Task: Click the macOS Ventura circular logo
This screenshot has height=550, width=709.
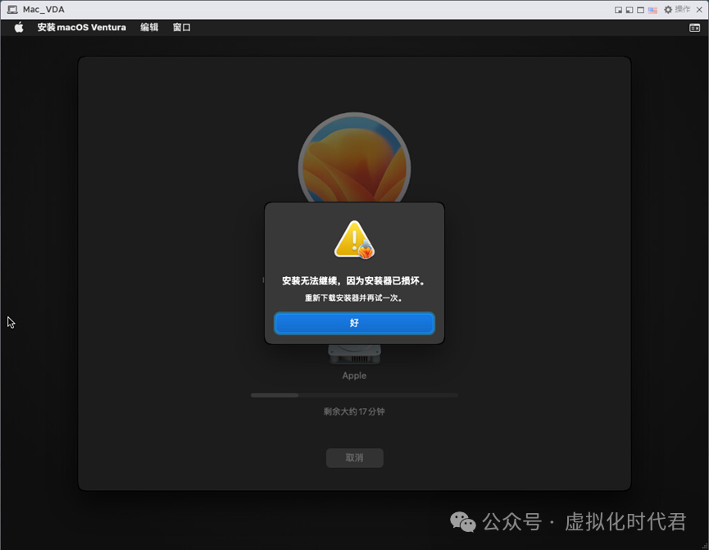Action: 354,158
